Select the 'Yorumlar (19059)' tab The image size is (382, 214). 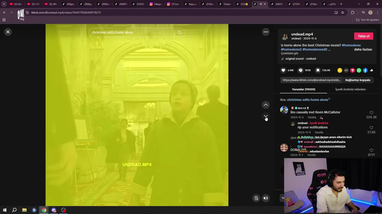(304, 89)
